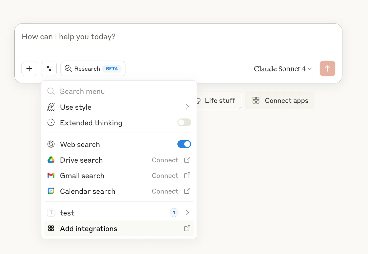Disable the Web search toggle
Image resolution: width=368 pixels, height=254 pixels.
pyautogui.click(x=184, y=144)
